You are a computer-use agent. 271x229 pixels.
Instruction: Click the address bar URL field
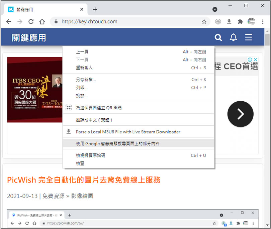click(127, 22)
